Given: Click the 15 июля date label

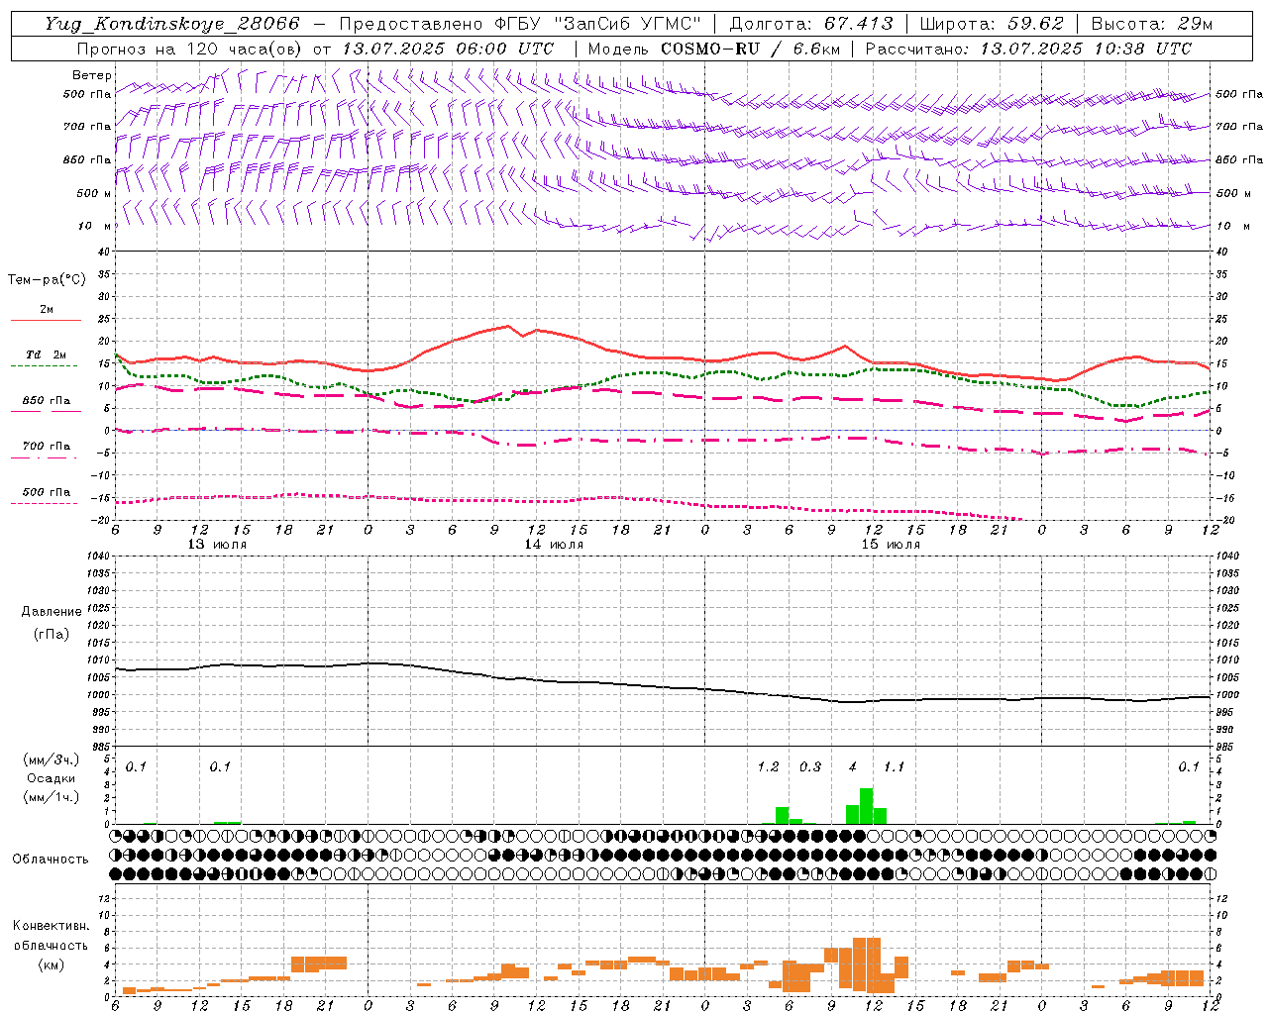Looking at the screenshot, I should point(891,545).
